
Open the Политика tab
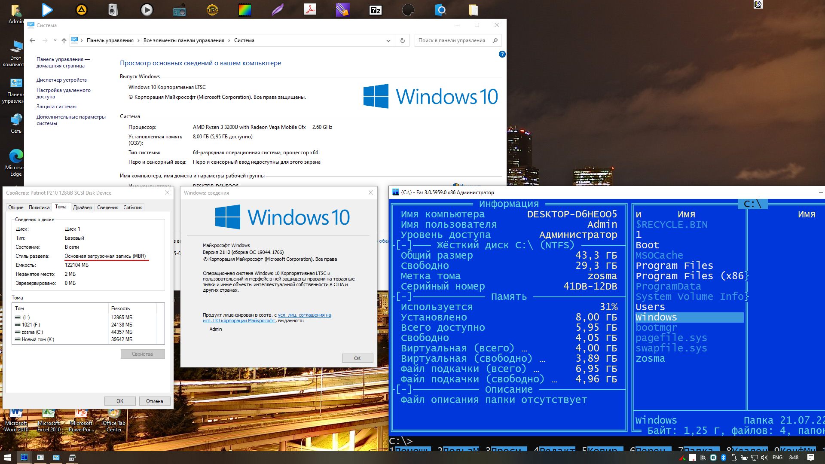39,208
